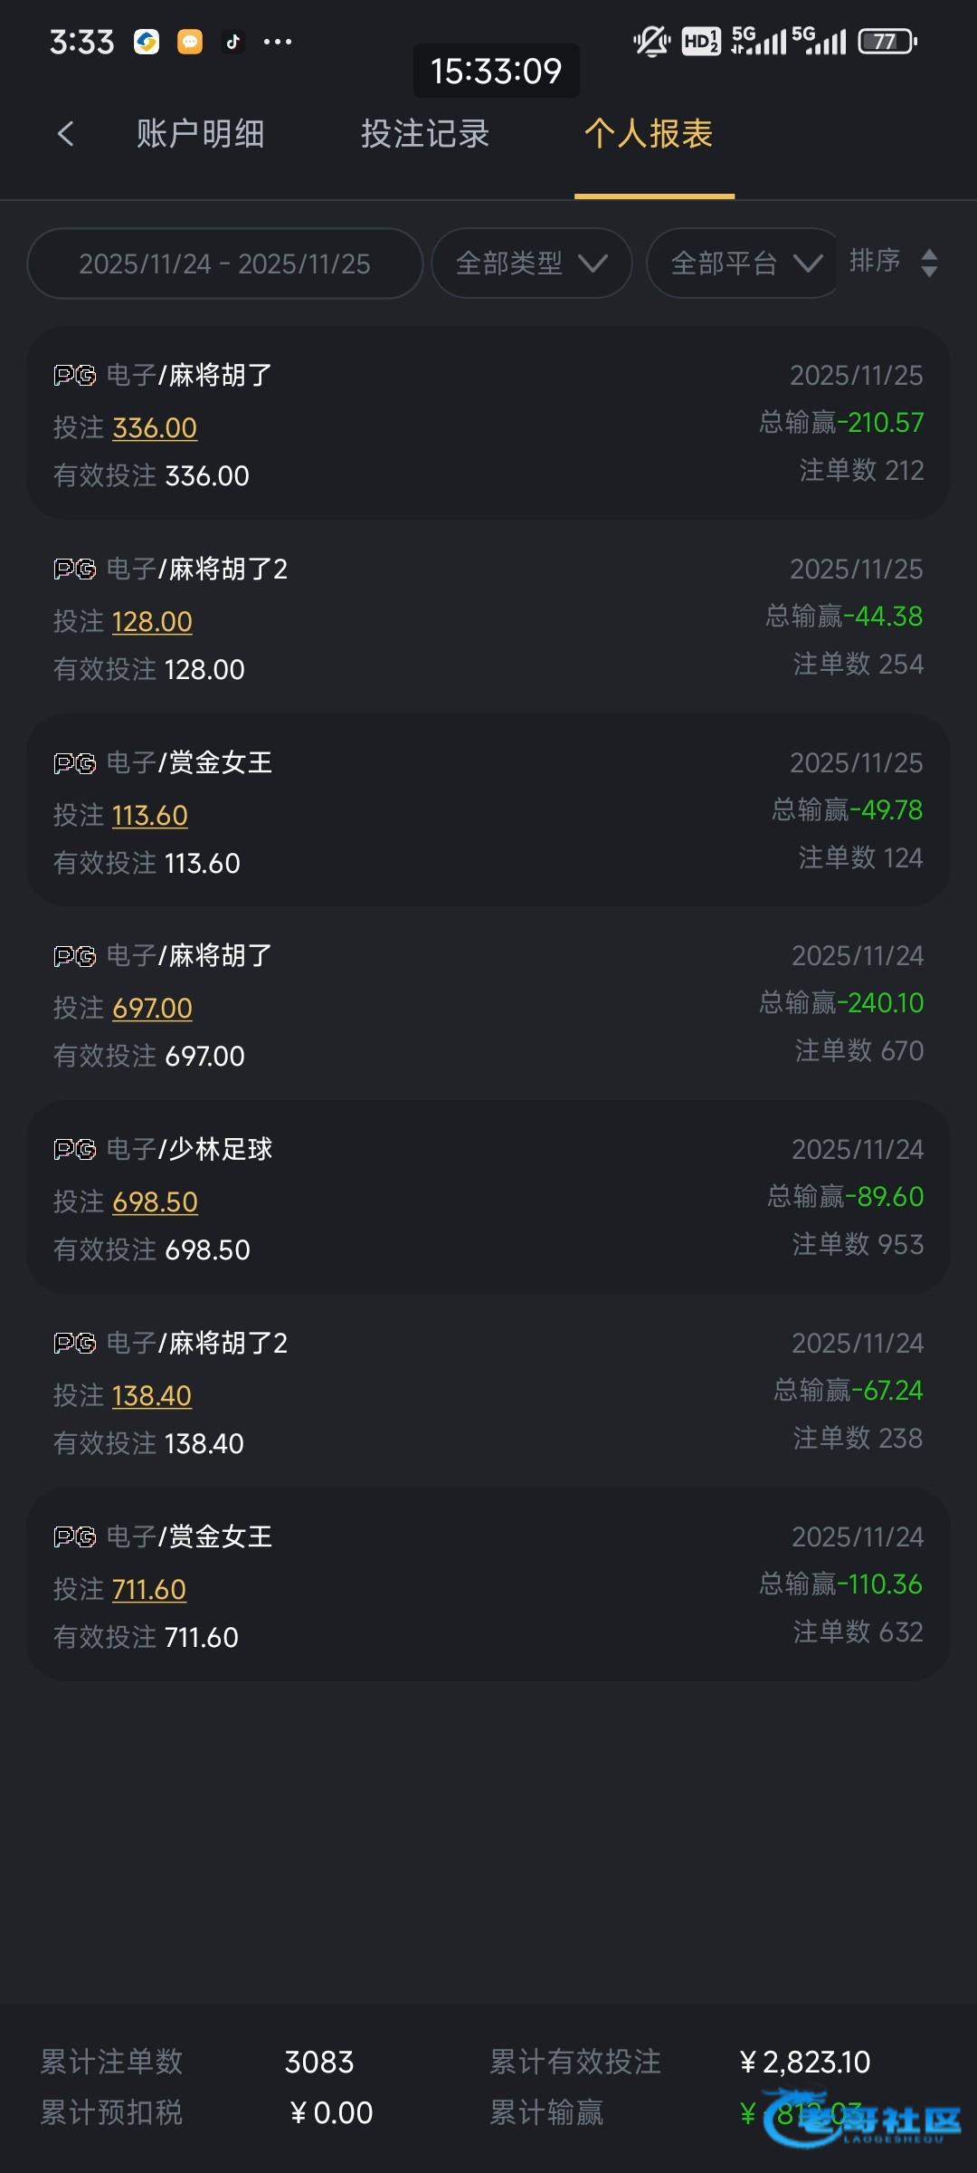Open the 全部平台 dropdown

click(x=745, y=263)
